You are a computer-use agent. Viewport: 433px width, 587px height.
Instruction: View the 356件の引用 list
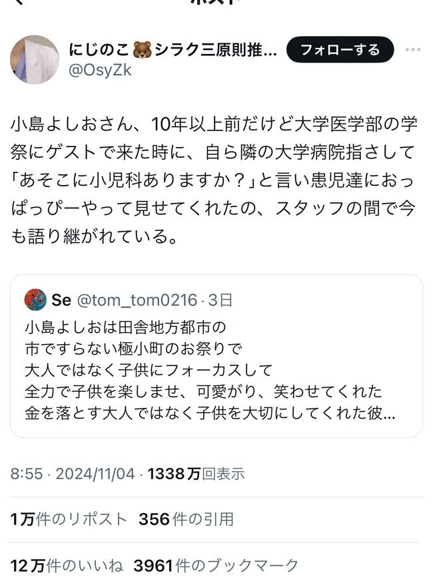pyautogui.click(x=186, y=519)
